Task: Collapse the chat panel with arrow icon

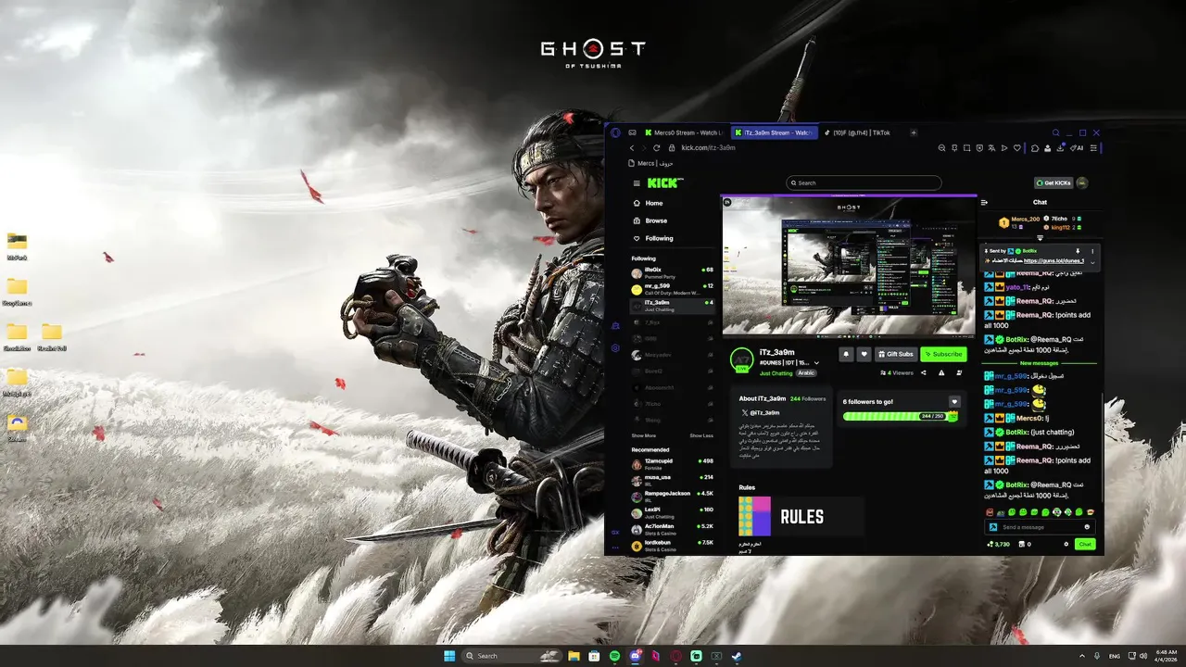Action: [x=984, y=202]
